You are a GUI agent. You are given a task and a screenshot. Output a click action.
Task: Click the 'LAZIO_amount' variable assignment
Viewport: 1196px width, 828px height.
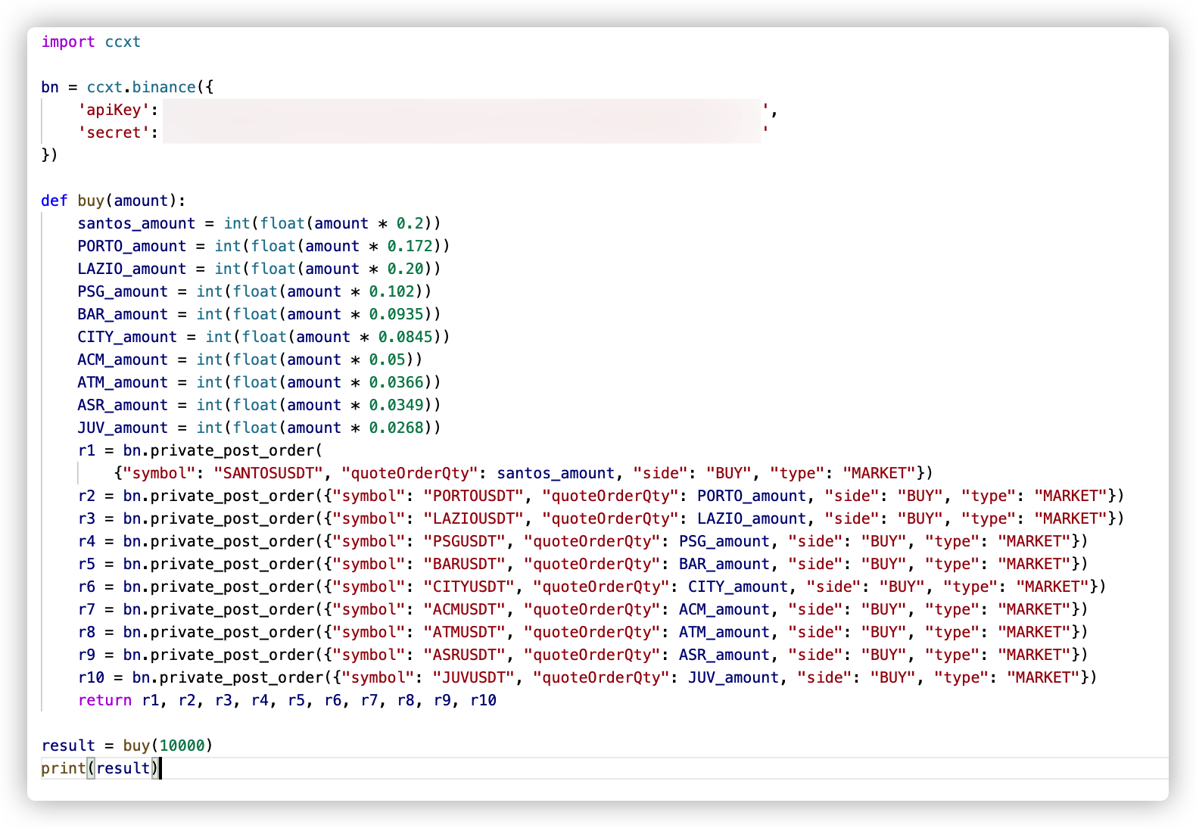pyautogui.click(x=132, y=269)
